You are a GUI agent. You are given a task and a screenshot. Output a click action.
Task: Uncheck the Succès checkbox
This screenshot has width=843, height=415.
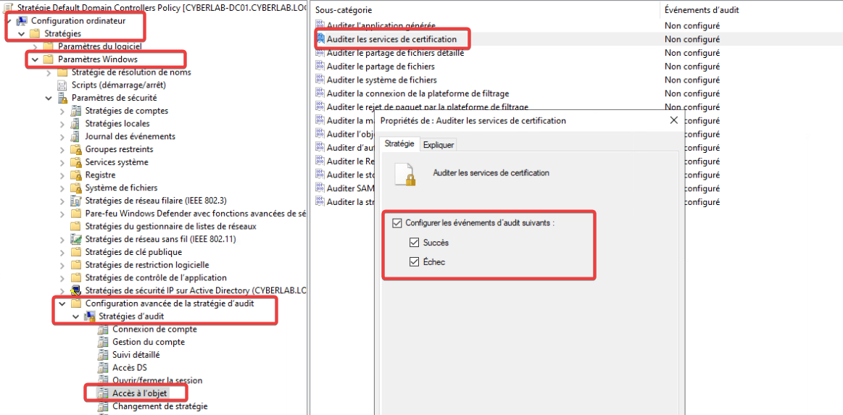pos(415,243)
